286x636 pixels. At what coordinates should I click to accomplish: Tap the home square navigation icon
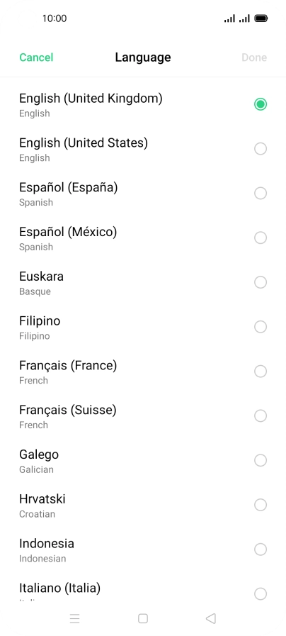click(x=142, y=618)
